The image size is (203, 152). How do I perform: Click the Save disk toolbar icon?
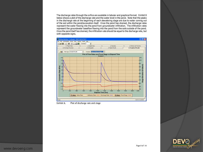[x=62, y=43]
